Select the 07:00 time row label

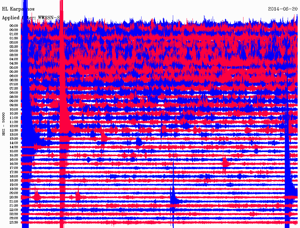point(14,84)
